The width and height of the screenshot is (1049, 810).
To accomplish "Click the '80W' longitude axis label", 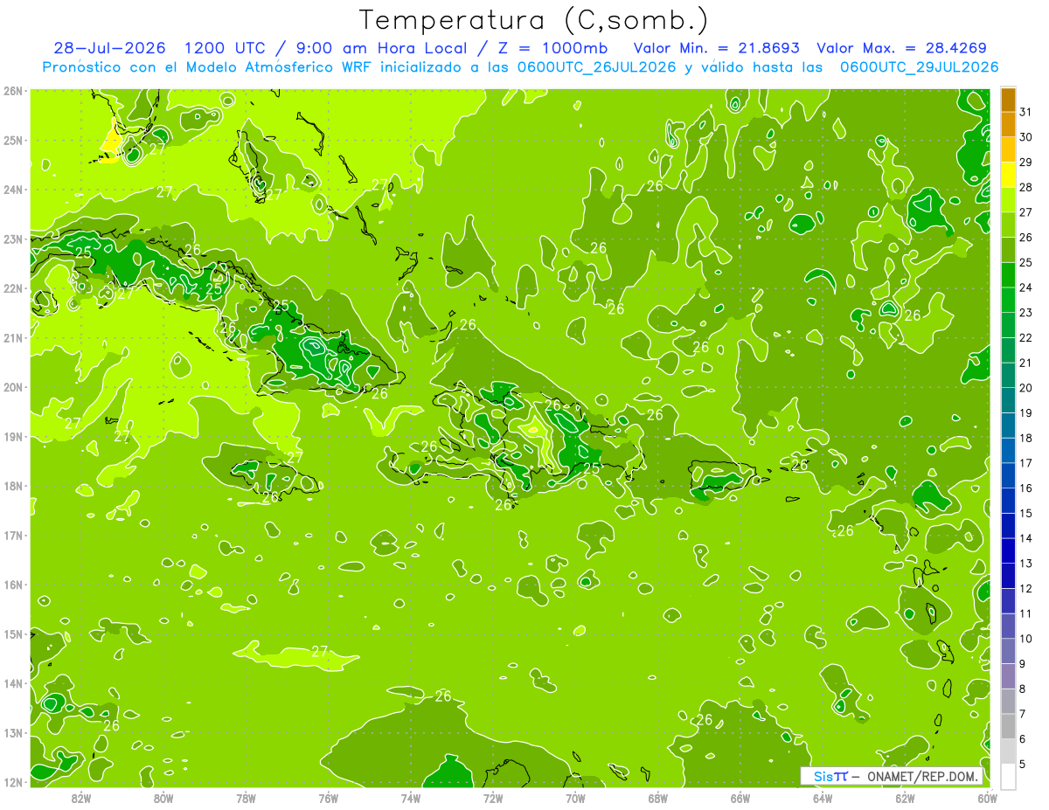I will pyautogui.click(x=163, y=797).
